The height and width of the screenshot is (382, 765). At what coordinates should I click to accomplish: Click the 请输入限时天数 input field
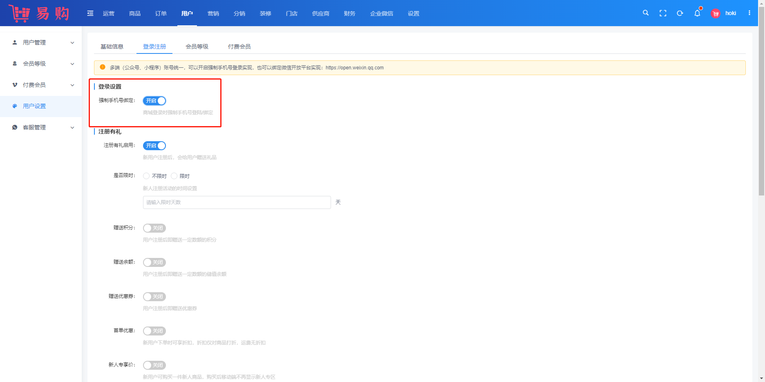(237, 202)
